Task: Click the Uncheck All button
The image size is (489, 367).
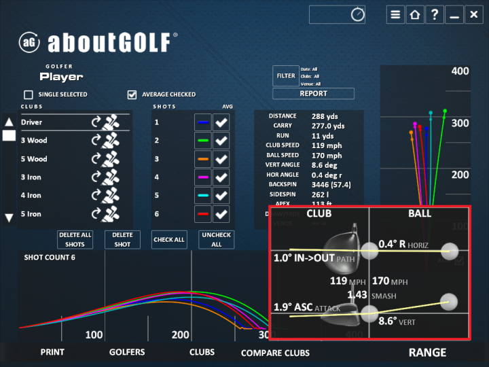Action: [217, 240]
